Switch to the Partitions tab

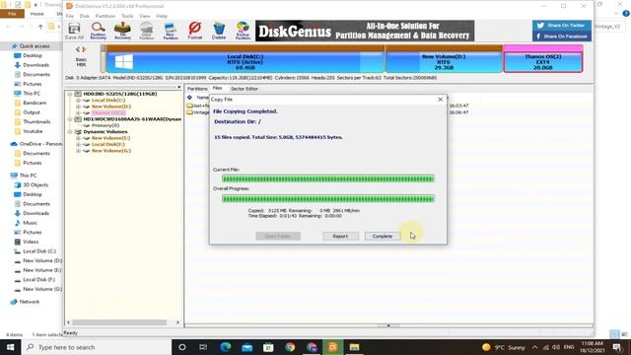(197, 89)
